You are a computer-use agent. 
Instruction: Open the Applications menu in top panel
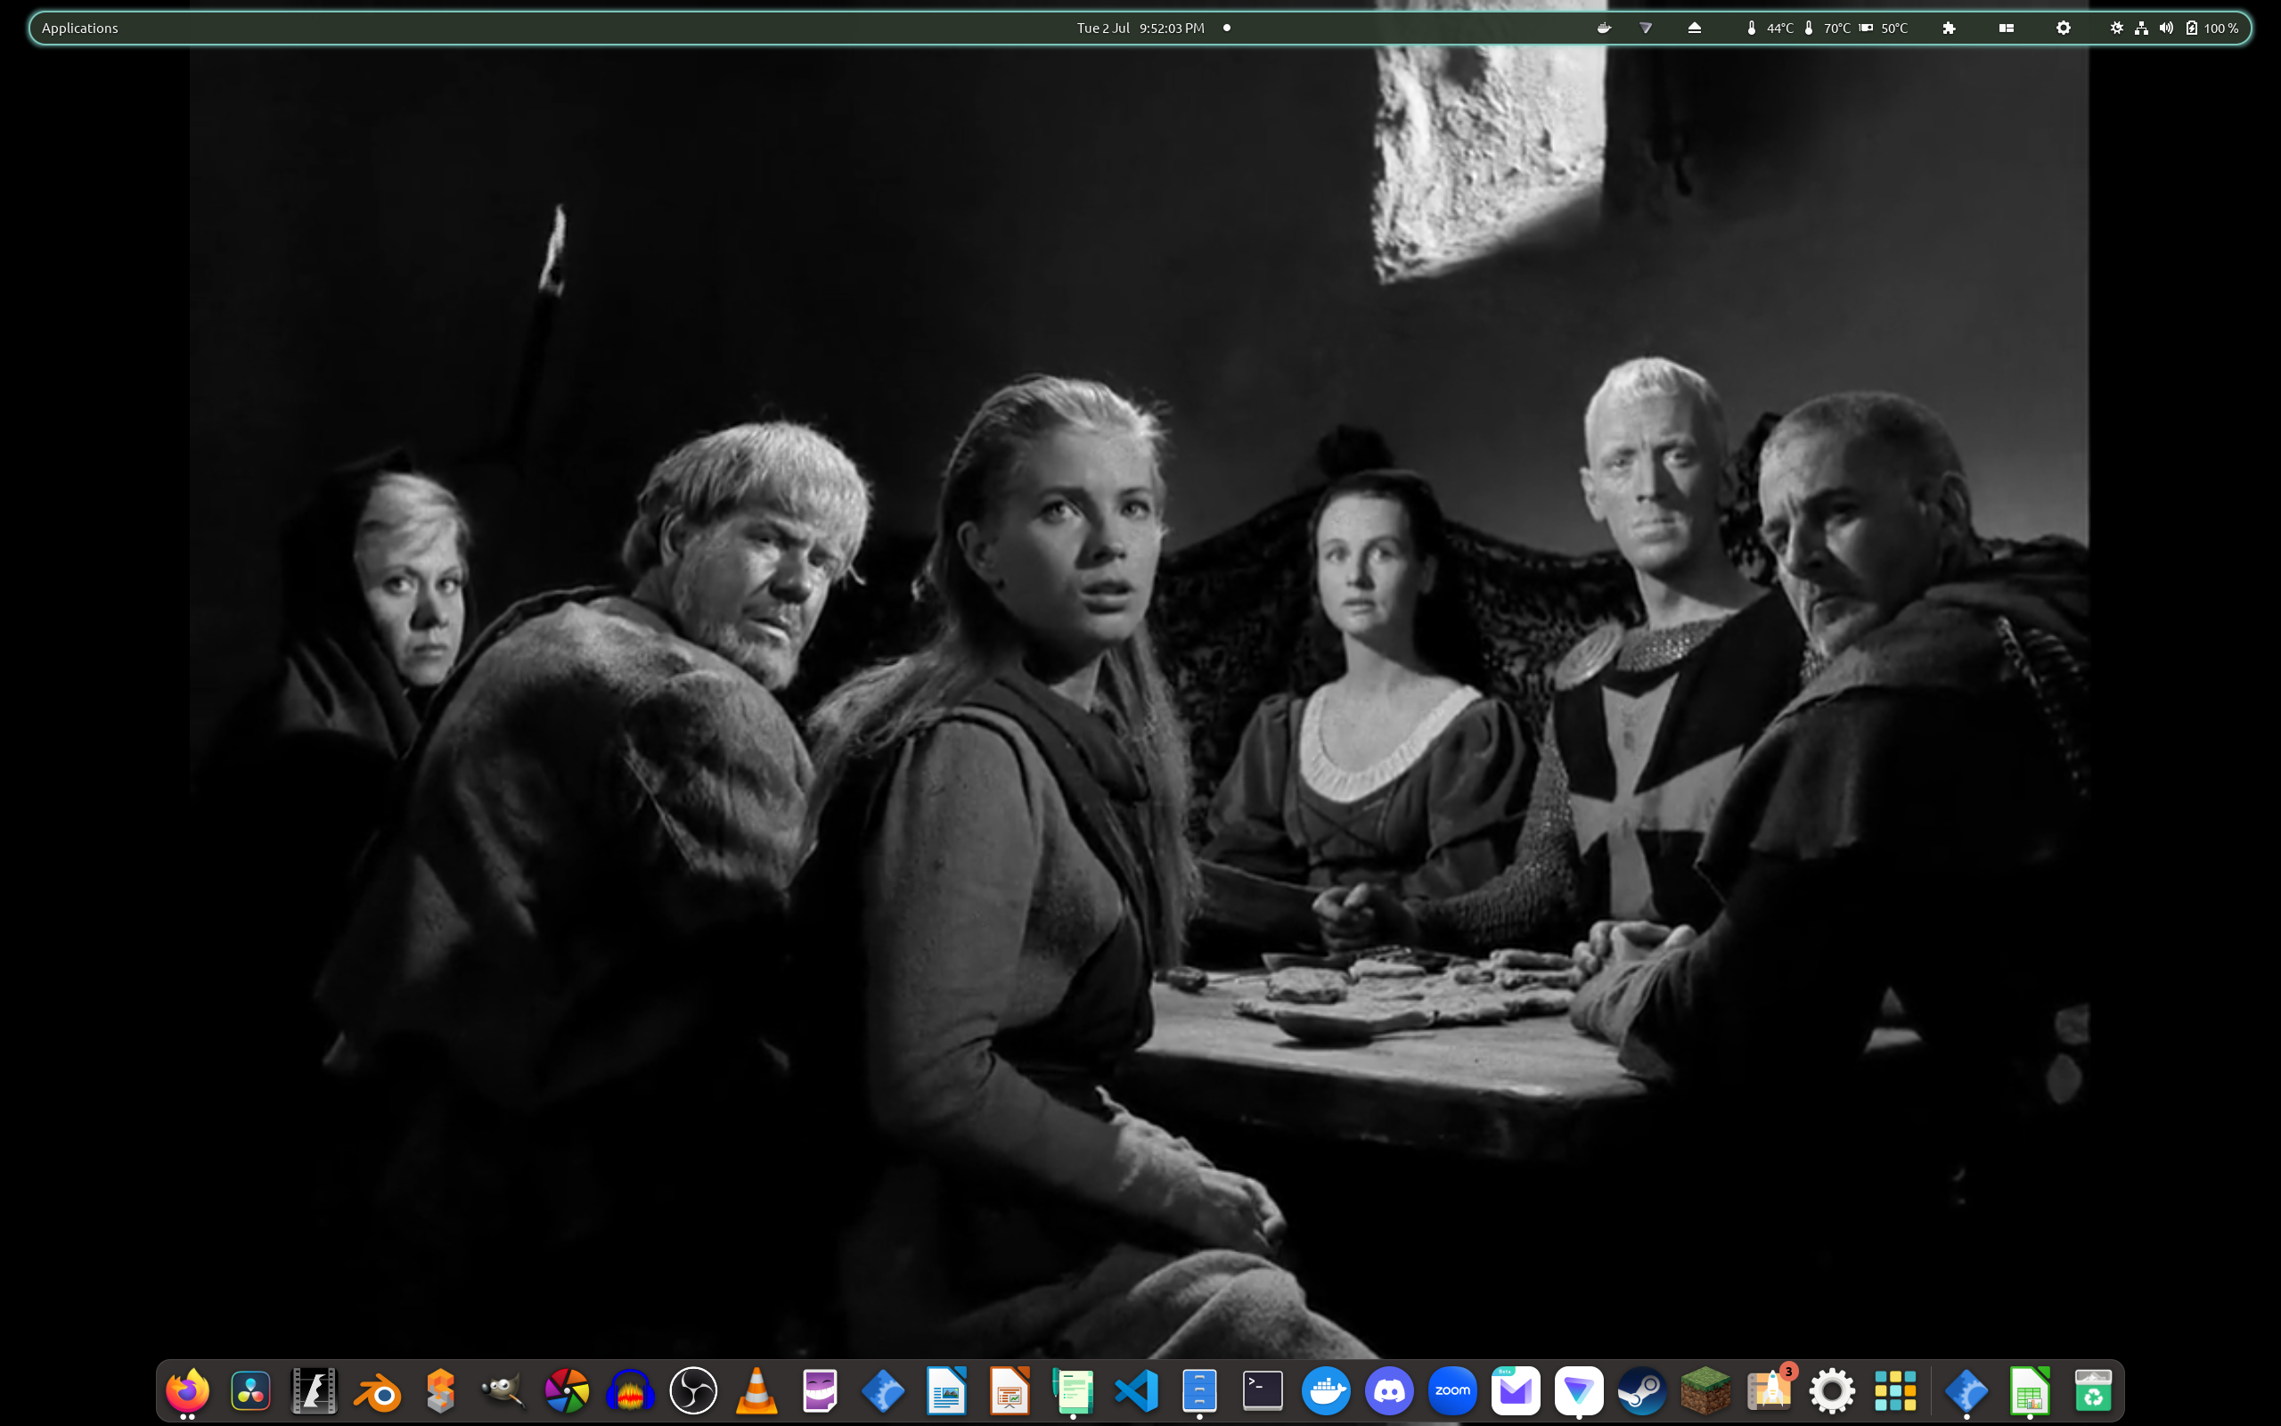tap(80, 29)
